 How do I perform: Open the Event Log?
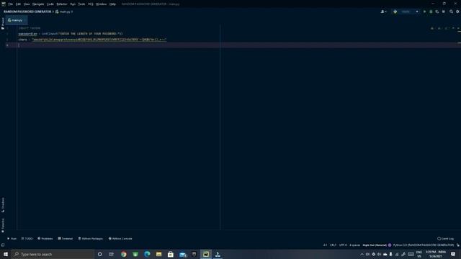click(x=445, y=239)
